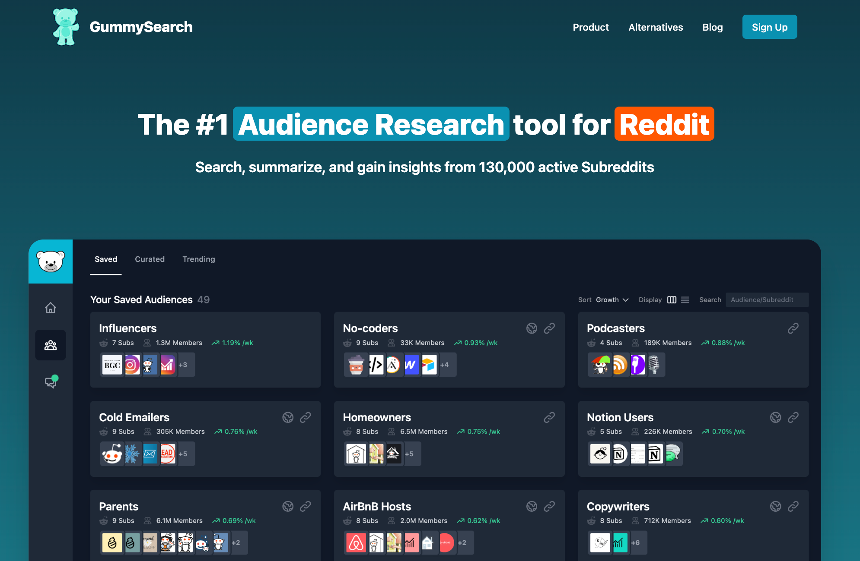Click the RSS feed icon in Podcasters
The height and width of the screenshot is (561, 860).
click(x=620, y=365)
